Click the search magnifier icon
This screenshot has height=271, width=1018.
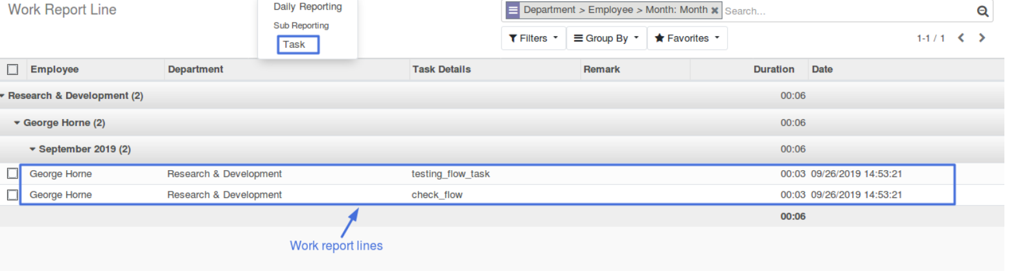[982, 11]
